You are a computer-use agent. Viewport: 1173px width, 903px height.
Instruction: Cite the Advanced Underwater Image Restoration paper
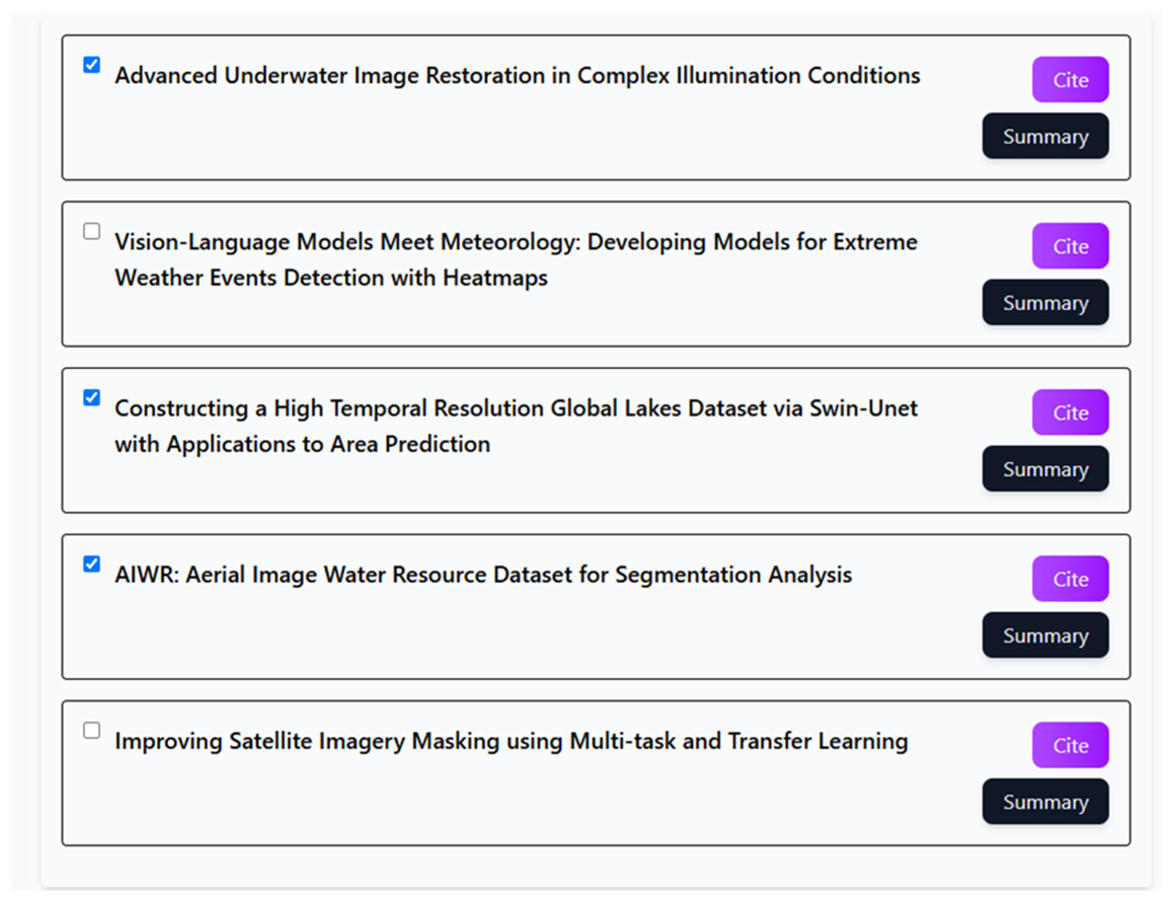1070,79
